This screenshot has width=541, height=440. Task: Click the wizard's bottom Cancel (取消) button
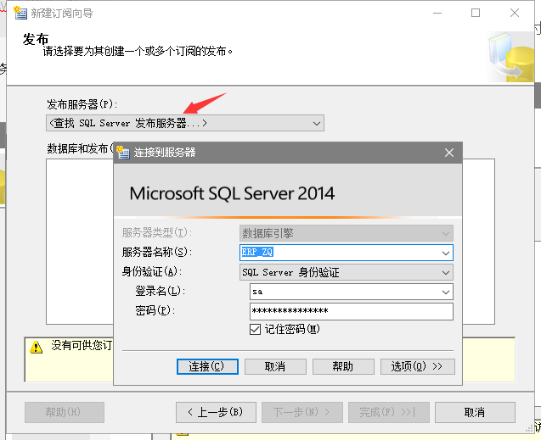(475, 412)
